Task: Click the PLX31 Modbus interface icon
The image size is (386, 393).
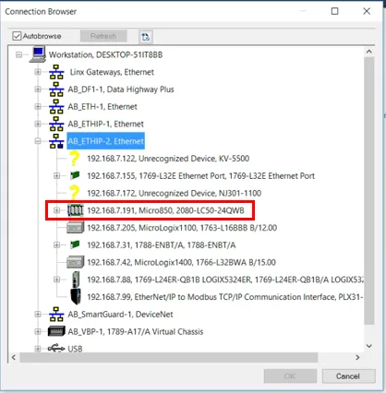Action: [x=76, y=296]
